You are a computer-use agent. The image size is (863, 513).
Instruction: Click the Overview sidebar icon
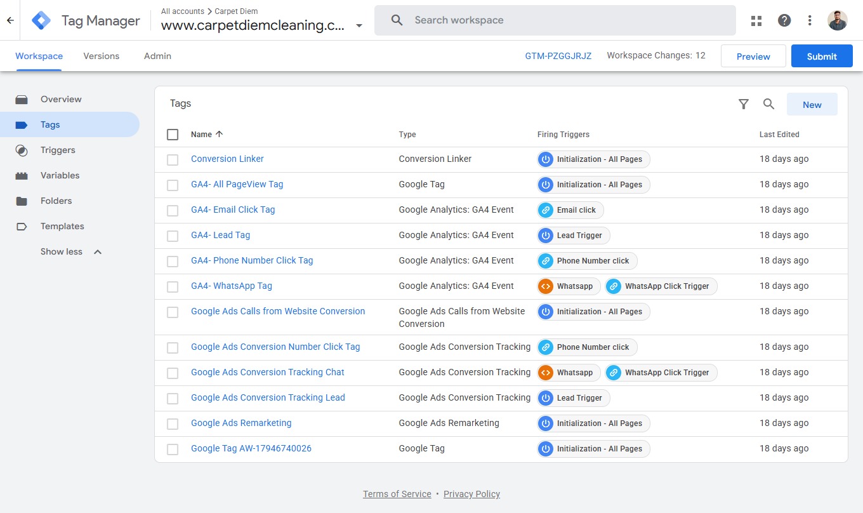(22, 99)
